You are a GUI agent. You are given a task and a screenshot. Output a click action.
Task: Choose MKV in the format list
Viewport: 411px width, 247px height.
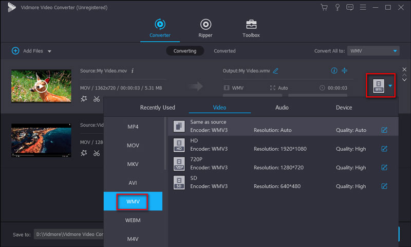[133, 164]
